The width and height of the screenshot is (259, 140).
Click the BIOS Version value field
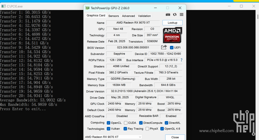(133, 47)
